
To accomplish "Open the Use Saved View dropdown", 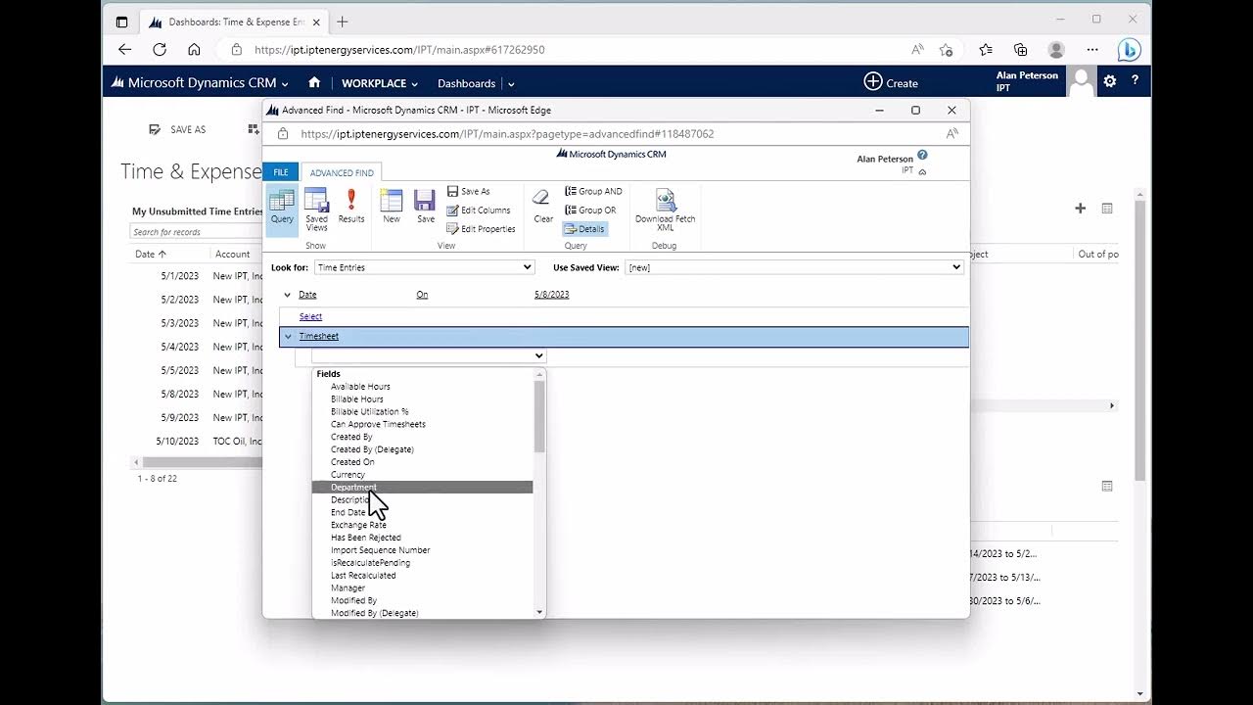I will coord(794,267).
